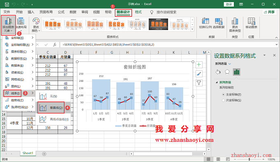
Task: Close the 设置数据系列格式 pane
Action: (x=274, y=56)
